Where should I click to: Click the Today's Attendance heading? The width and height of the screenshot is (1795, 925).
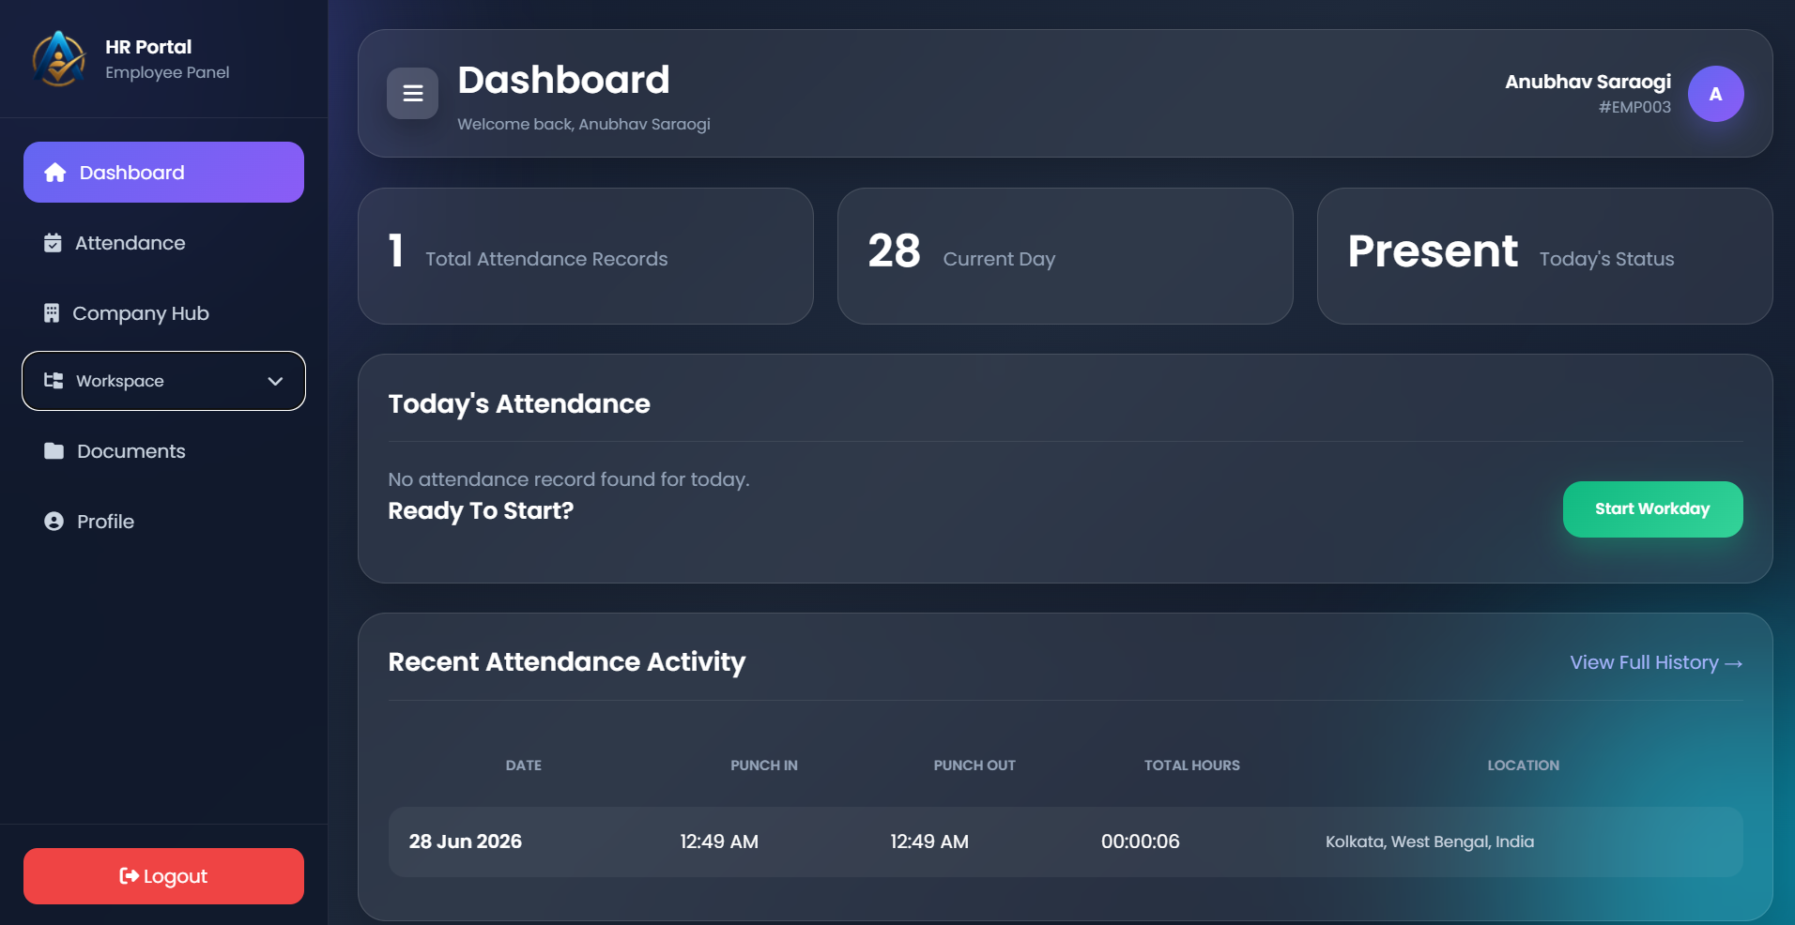coord(519,403)
